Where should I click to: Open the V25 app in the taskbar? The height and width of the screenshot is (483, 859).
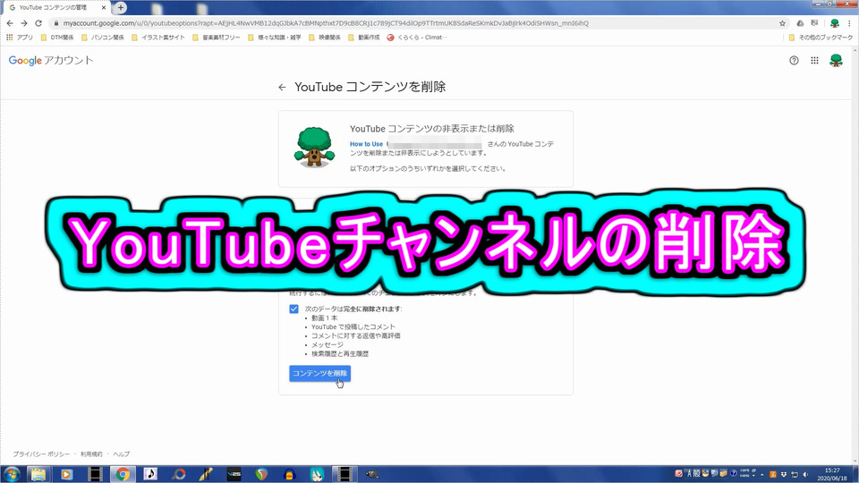pyautogui.click(x=234, y=474)
